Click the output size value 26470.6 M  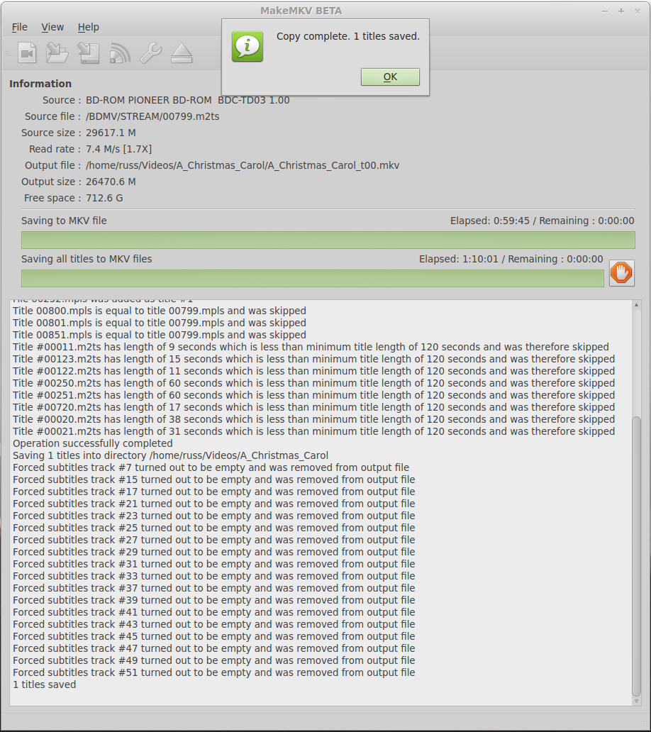point(111,182)
